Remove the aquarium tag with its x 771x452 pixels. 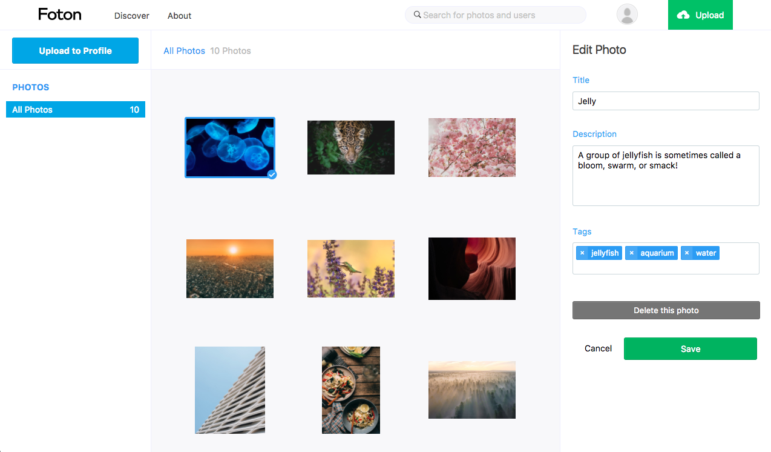pos(631,253)
